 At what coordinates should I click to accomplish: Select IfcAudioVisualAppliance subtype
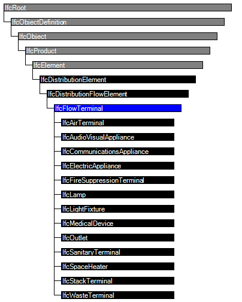coord(117,137)
